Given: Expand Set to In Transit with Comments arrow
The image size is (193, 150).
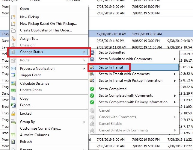Looking at the screenshot, I should (175, 74).
